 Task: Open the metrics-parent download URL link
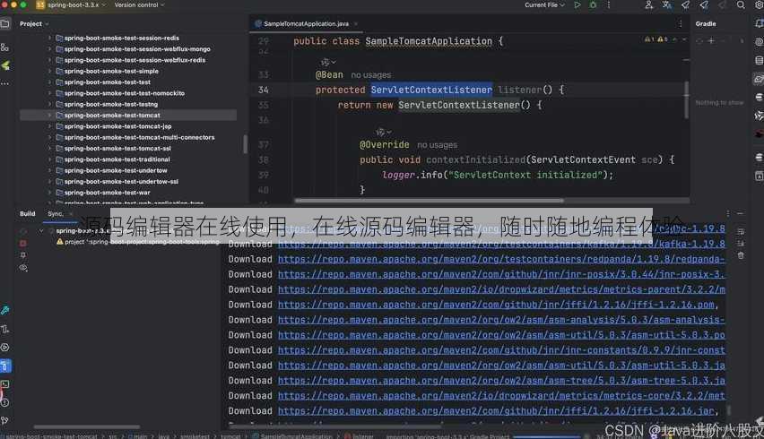point(501,289)
